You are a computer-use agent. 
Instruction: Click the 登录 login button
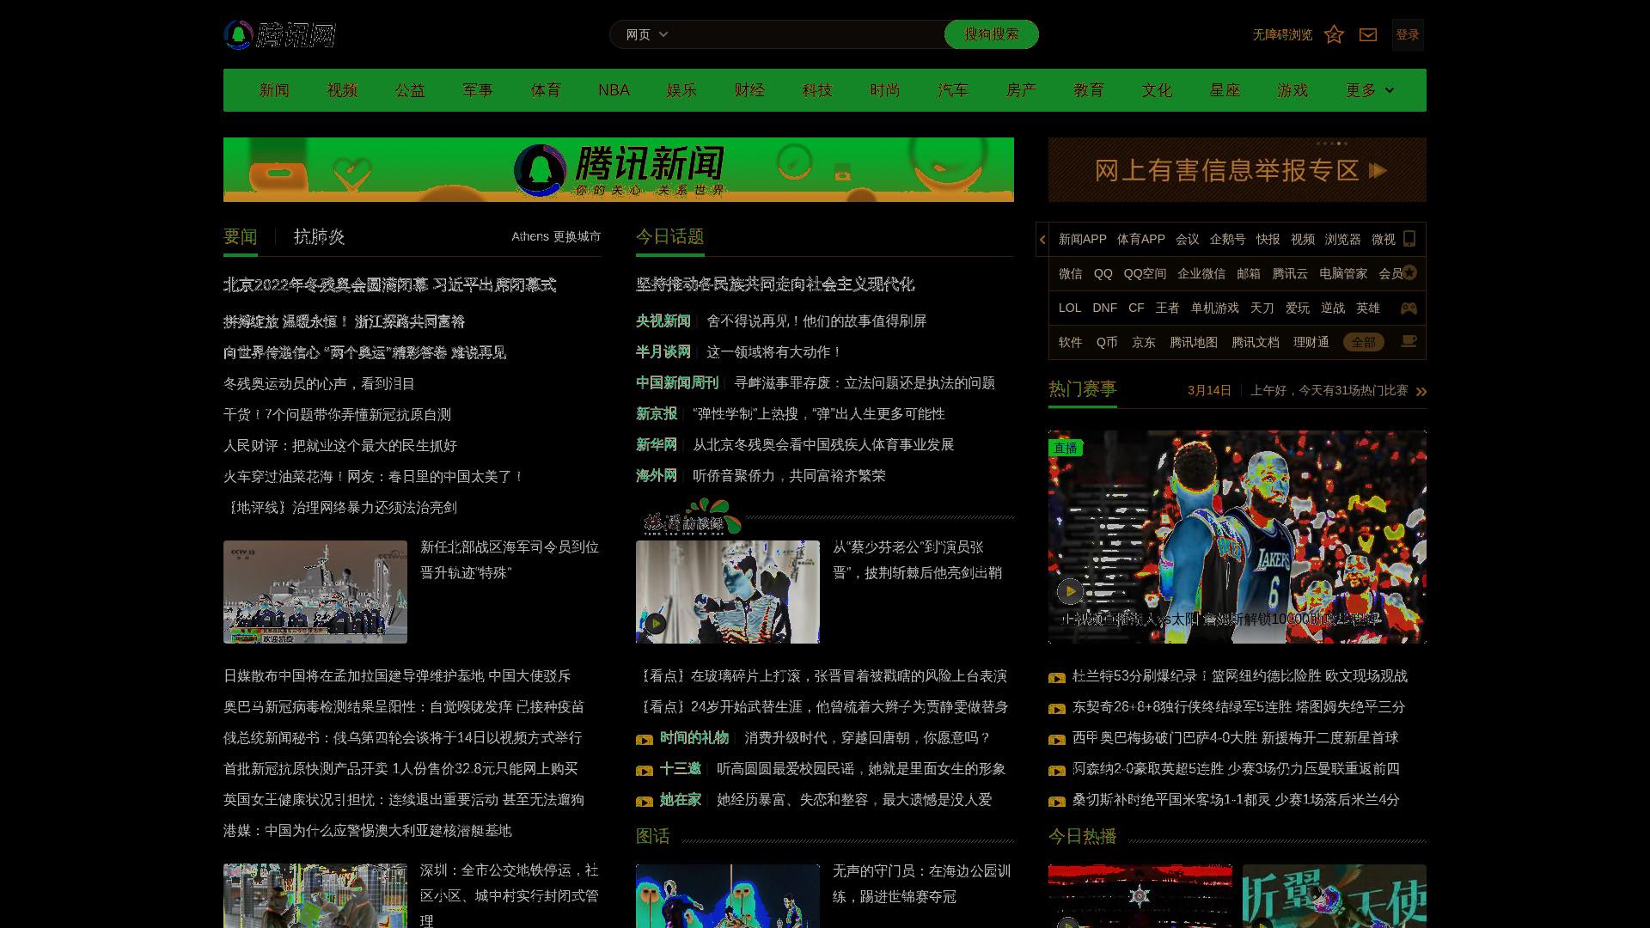click(x=1408, y=34)
